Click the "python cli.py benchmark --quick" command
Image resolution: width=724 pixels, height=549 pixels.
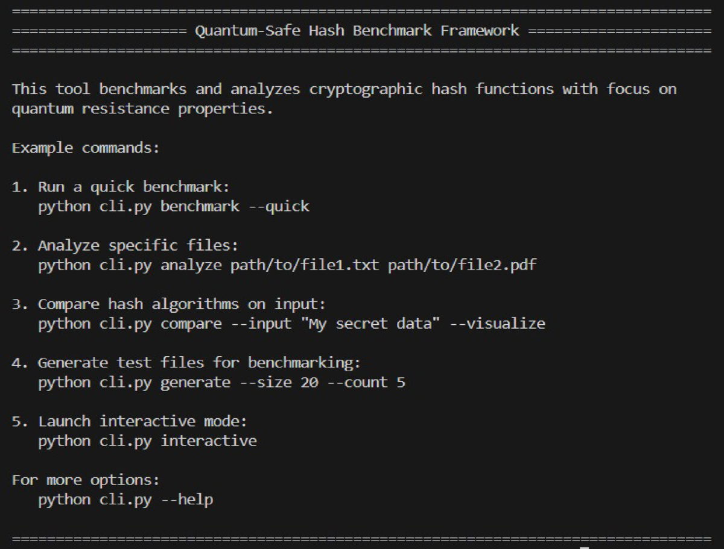173,206
